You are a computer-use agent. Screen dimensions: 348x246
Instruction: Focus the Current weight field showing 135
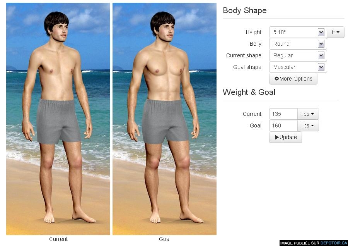point(283,114)
